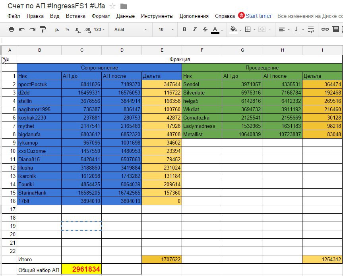This screenshot has width=343, height=276.
Task: Open the Инструменты menu
Action: (157, 16)
